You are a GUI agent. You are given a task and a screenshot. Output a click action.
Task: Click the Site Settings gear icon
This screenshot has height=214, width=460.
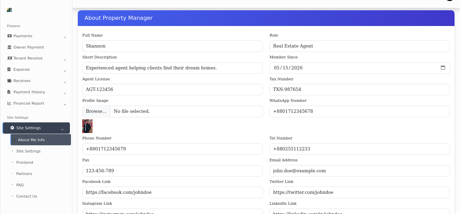pyautogui.click(x=12, y=128)
